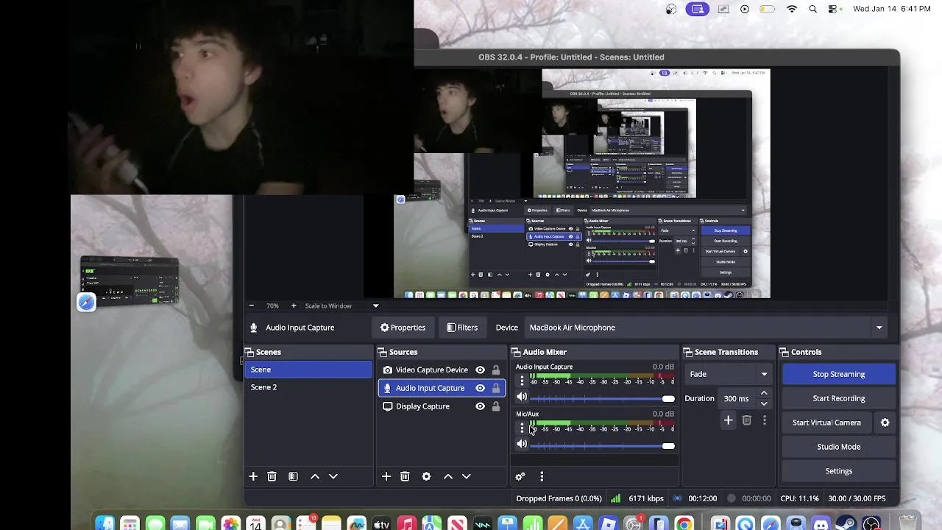Image resolution: width=942 pixels, height=530 pixels.
Task: Open virtual camera settings gear
Action: coord(885,423)
